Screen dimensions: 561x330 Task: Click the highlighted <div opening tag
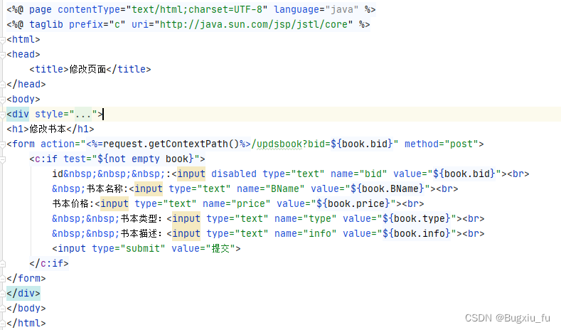click(x=18, y=115)
